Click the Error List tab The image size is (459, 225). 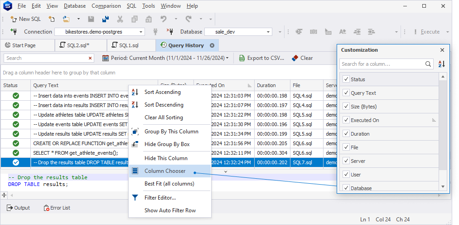tap(57, 208)
